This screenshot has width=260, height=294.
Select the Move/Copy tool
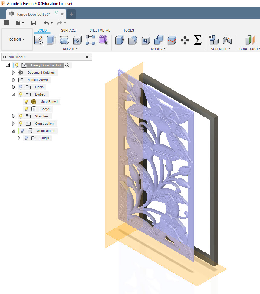coord(185,40)
